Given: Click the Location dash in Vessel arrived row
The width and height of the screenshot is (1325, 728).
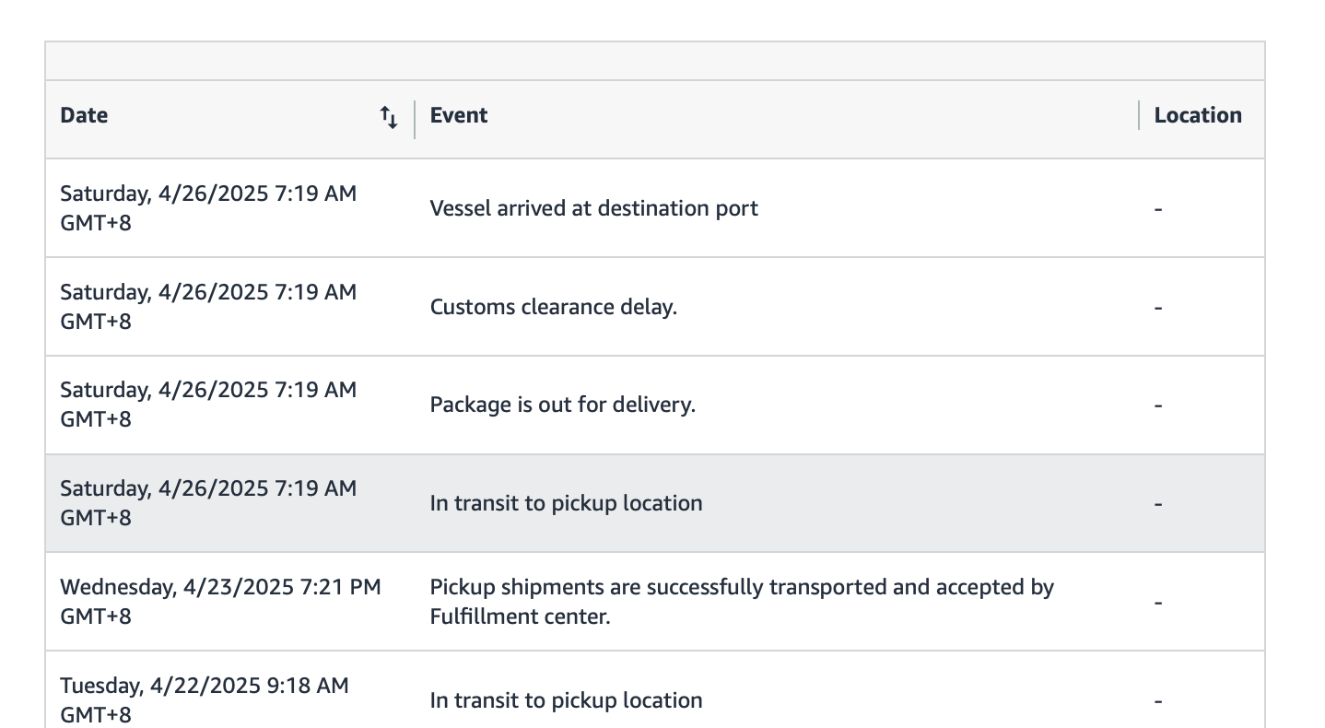Looking at the screenshot, I should 1158,208.
